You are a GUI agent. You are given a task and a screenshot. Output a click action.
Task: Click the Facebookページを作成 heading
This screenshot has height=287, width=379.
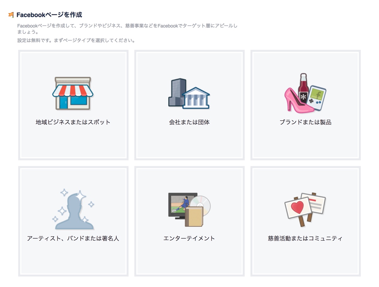pyautogui.click(x=49, y=15)
